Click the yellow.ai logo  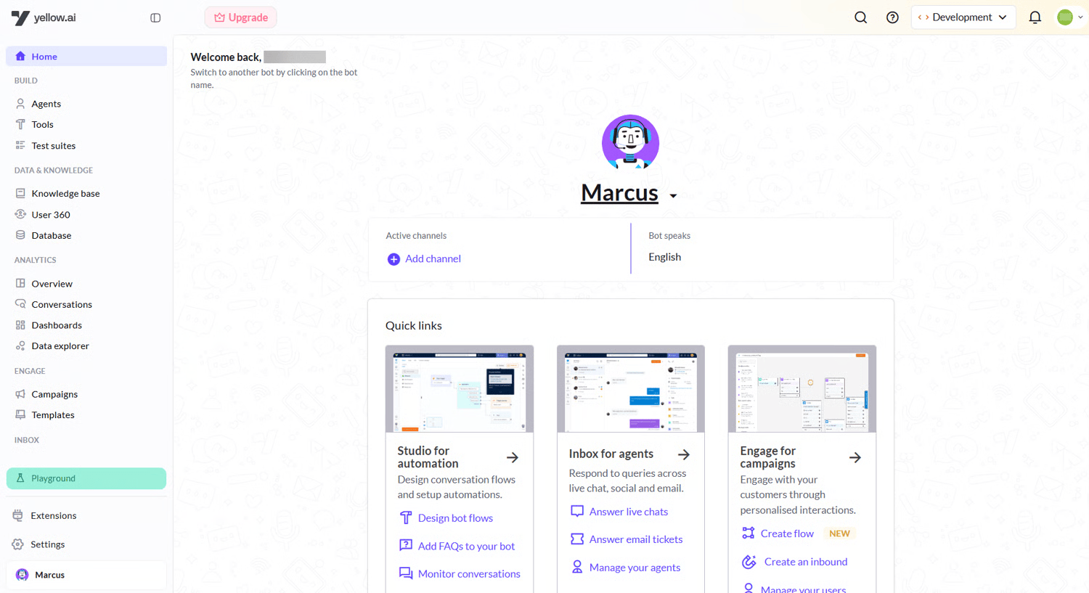pos(44,17)
